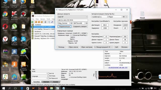This screenshot has height=90, width=161.
Task: Select the Yandex desktop shortcut
Action: pos(5,40)
